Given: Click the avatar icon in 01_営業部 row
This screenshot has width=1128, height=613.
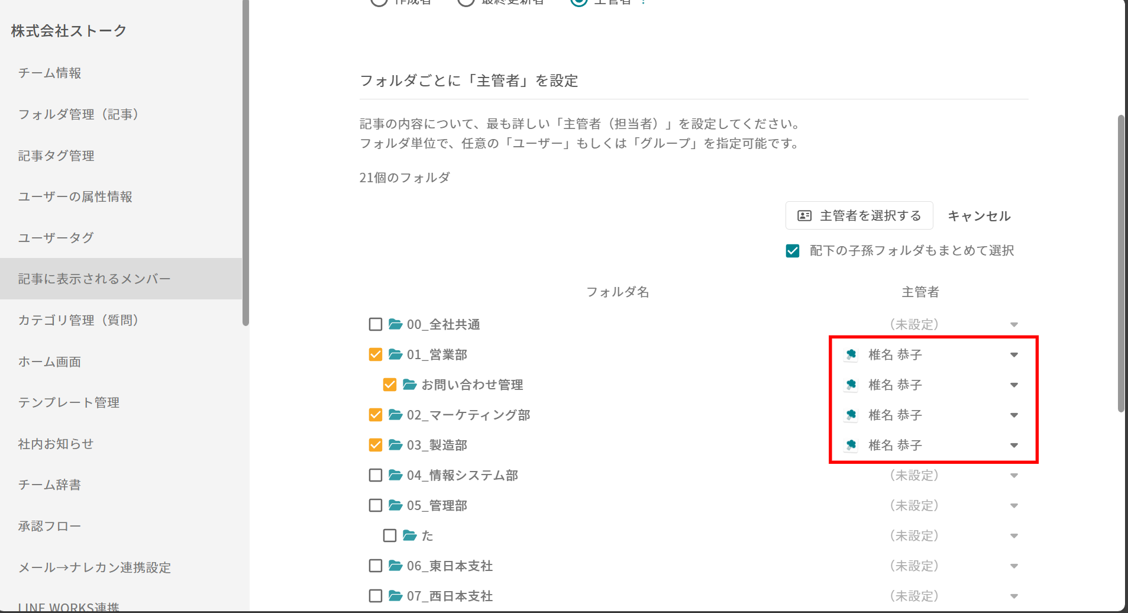Looking at the screenshot, I should (851, 354).
